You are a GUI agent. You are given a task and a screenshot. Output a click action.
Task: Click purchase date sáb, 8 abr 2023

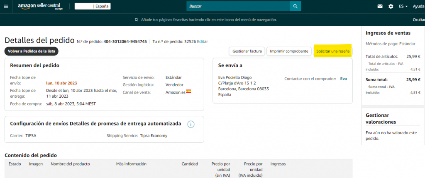[71, 103]
